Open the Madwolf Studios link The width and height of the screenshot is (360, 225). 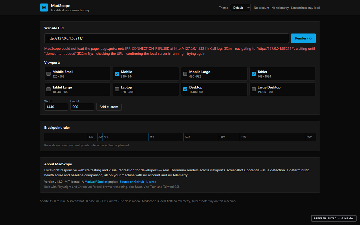(96, 182)
